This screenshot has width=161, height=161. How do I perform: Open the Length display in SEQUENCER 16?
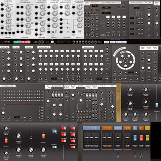(55, 79)
